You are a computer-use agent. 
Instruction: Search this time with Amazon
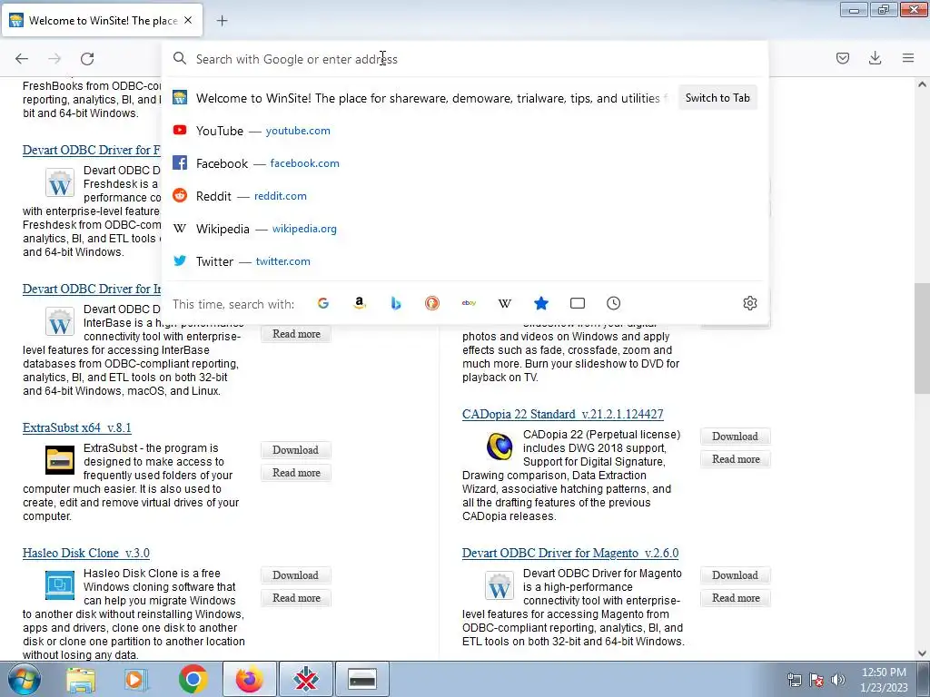pyautogui.click(x=360, y=303)
